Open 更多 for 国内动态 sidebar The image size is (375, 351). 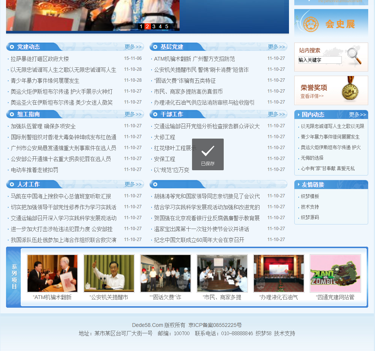click(357, 114)
